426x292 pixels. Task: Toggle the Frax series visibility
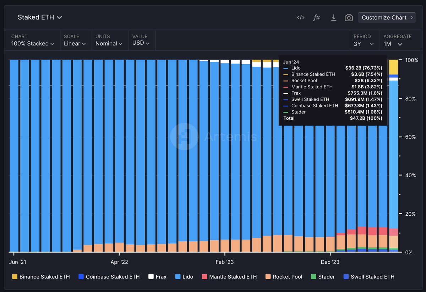[157, 277]
